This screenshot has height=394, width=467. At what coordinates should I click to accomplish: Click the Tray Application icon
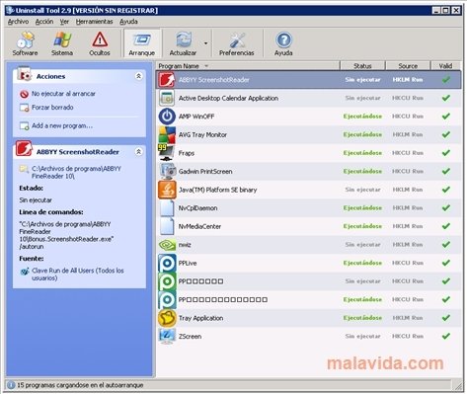pos(167,318)
